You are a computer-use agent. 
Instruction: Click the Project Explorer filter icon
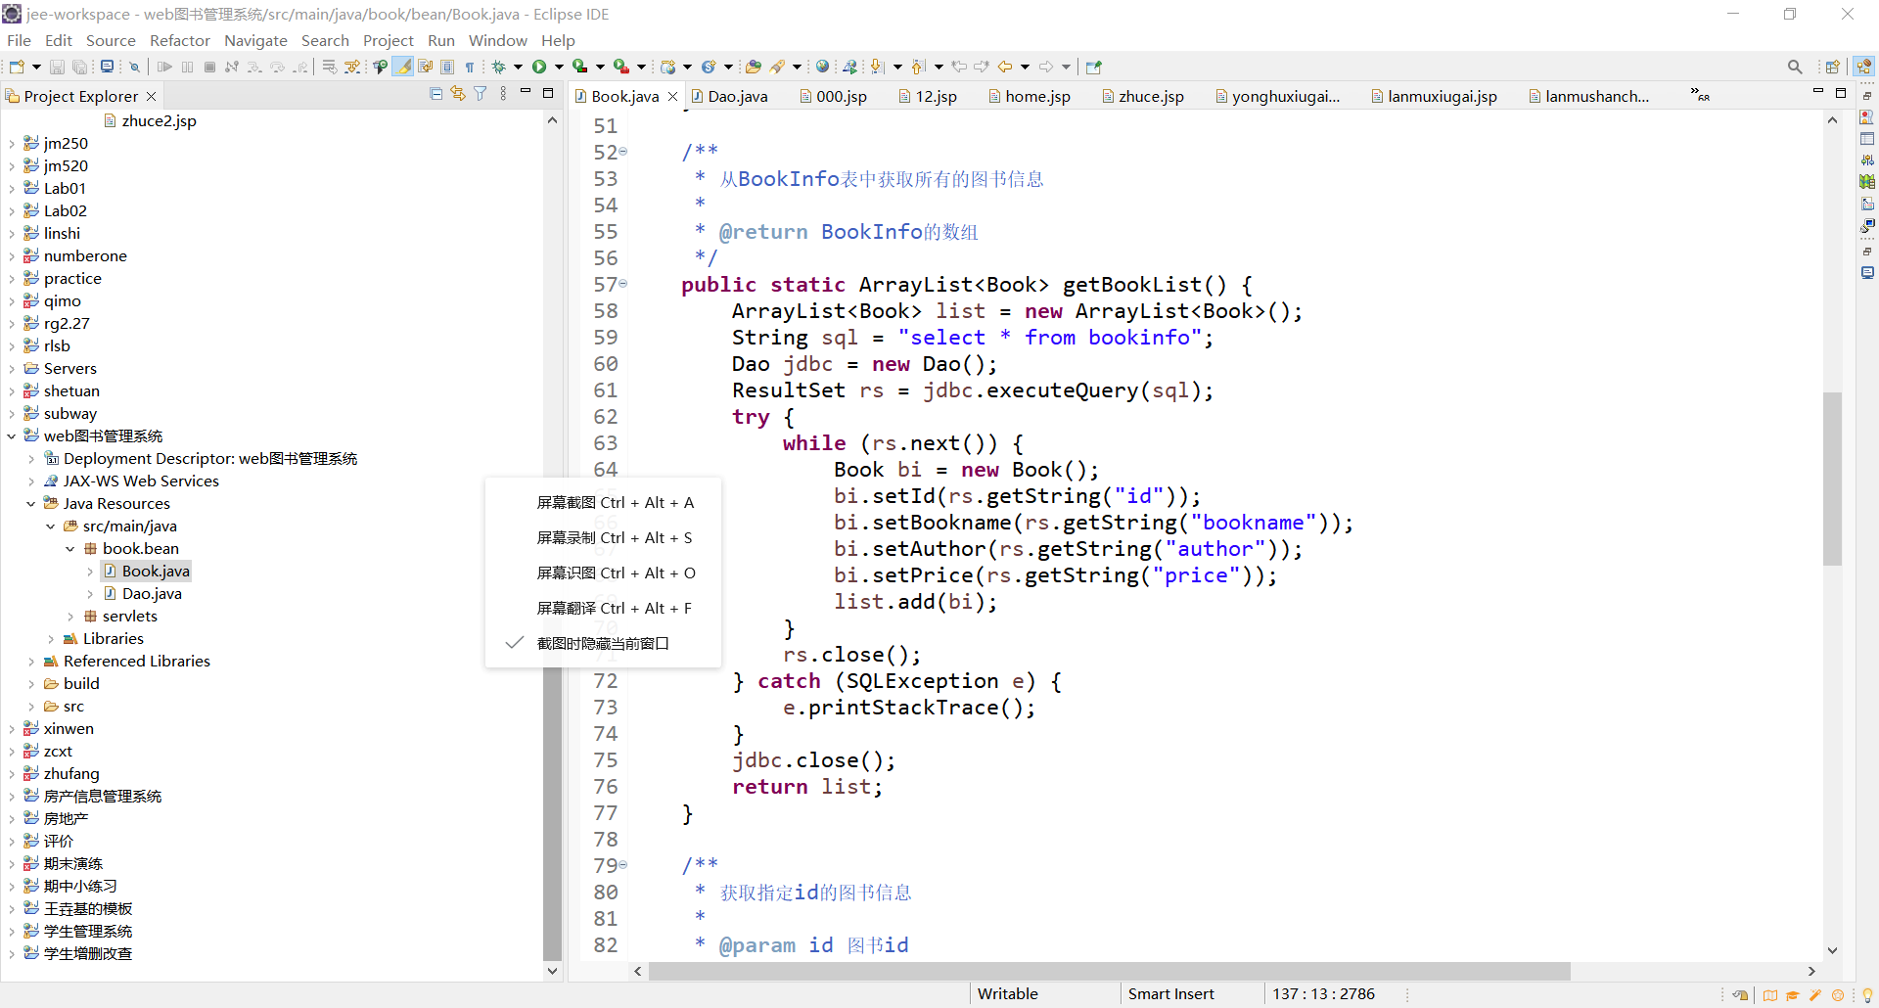(x=481, y=94)
